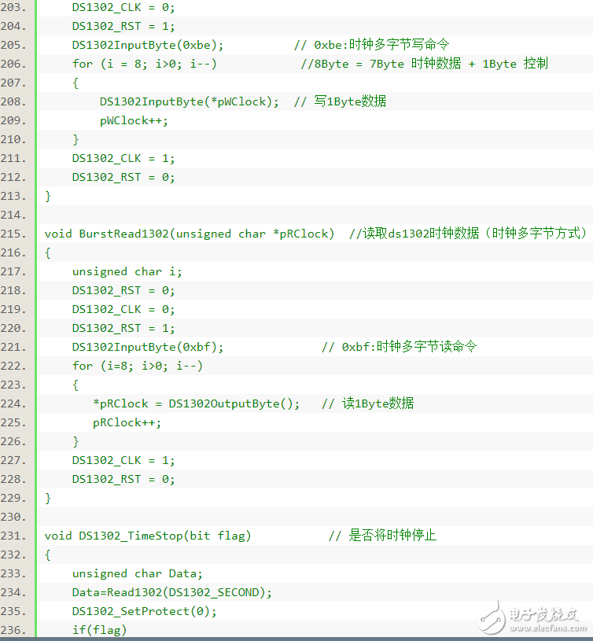Screen dimensions: 593x641
Task: Click comment '//8Byte = 7Byte 时钟数据 + 1Byte 控制'
Action: click(424, 64)
